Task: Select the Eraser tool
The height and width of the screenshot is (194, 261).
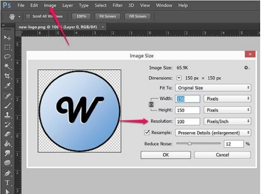Action: [x=7, y=134]
